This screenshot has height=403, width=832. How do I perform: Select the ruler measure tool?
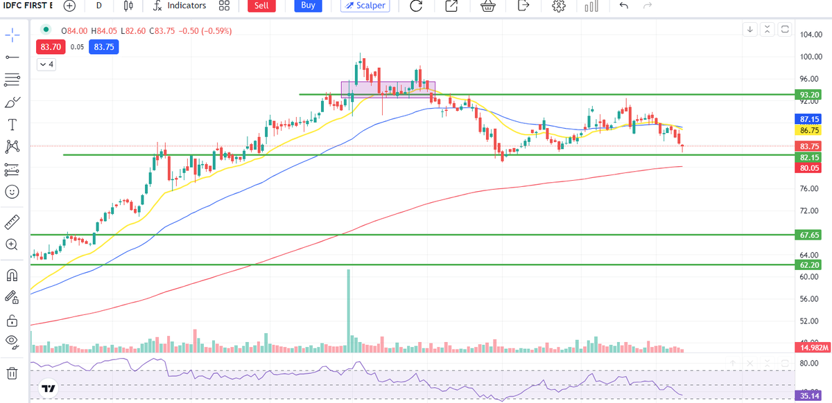coord(12,222)
